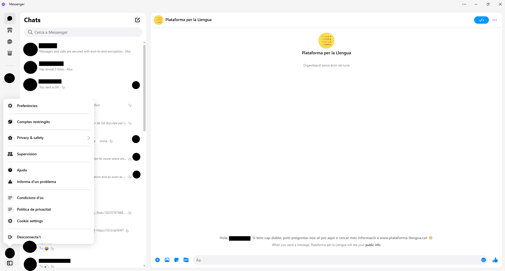505x271 pixels.
Task: Open Ajuda help entry
Action: [49, 170]
